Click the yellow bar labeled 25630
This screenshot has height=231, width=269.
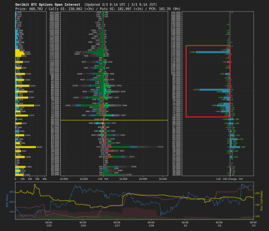pyautogui.click(x=24, y=105)
